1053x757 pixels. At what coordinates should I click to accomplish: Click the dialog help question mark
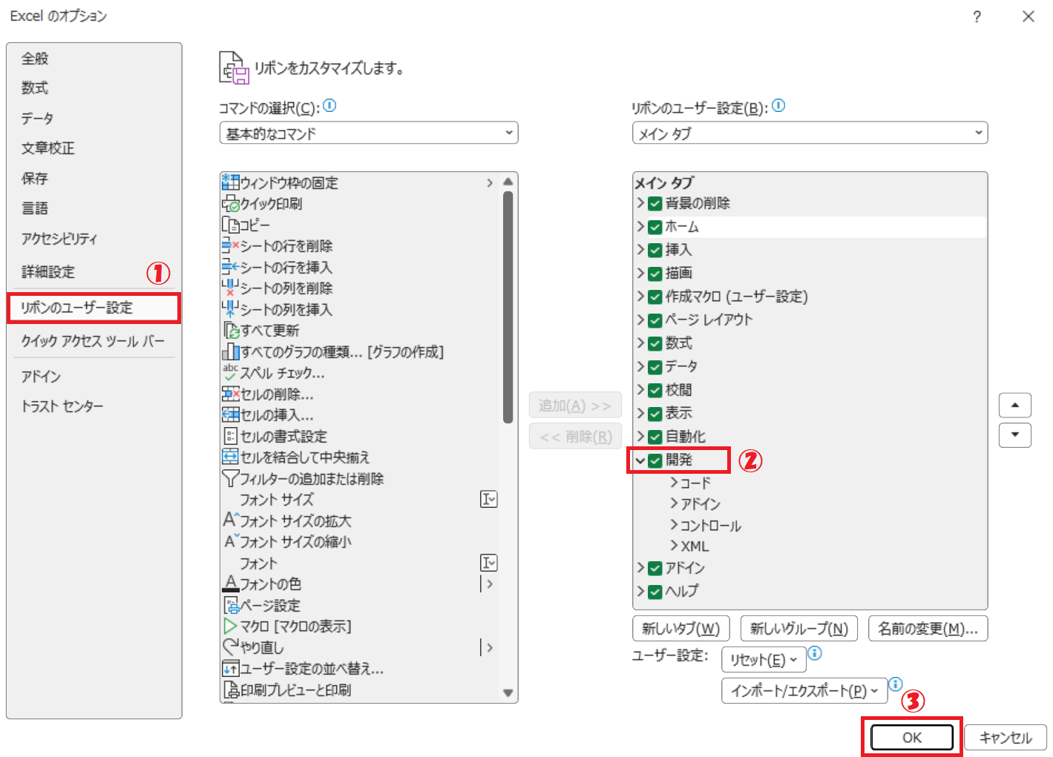click(x=977, y=16)
